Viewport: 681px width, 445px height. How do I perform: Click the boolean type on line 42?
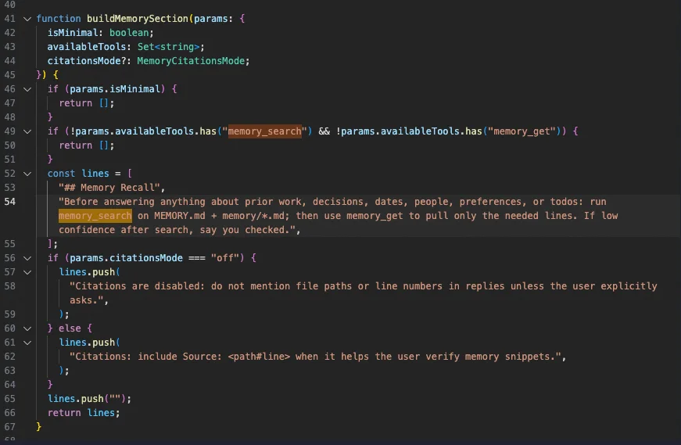[x=129, y=33]
